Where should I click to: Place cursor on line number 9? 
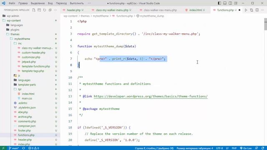[71, 71]
